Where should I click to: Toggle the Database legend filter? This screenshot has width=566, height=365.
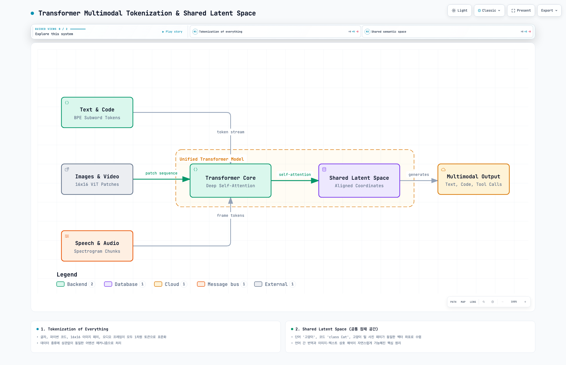click(125, 284)
